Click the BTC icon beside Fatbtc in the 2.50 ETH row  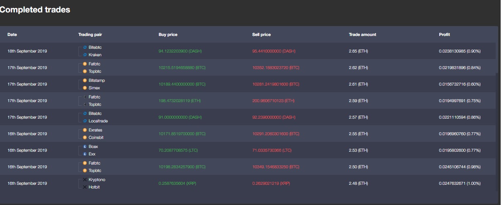pyautogui.click(x=85, y=163)
